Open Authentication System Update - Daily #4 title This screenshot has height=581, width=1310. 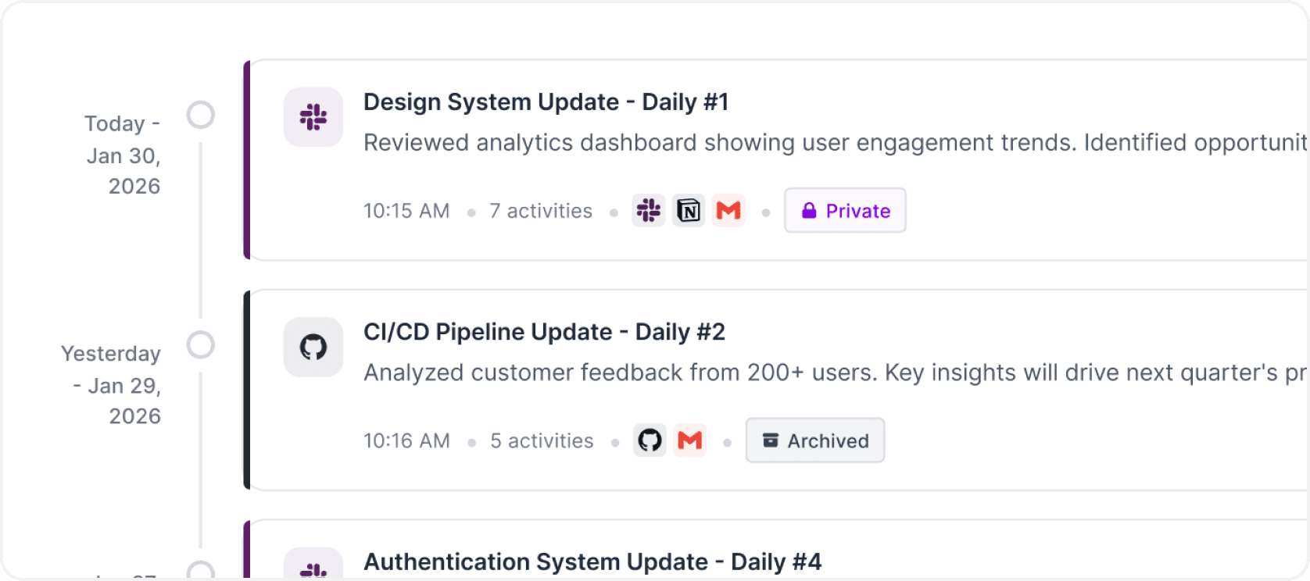tap(592, 561)
